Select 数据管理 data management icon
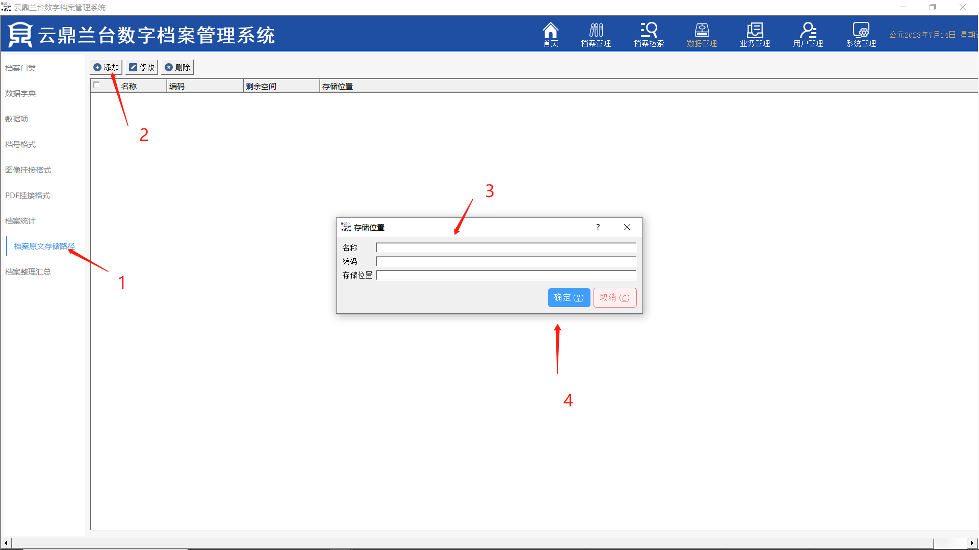The image size is (979, 550). 702,34
